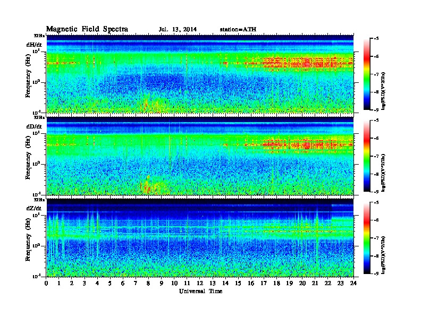
Task: Click hour tick label "10" on time axis
Action: [x=174, y=283]
